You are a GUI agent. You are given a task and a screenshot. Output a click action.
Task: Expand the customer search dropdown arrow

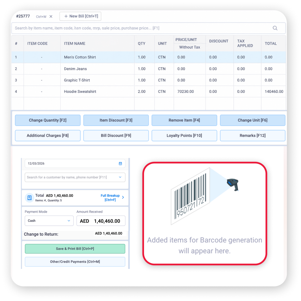(120, 177)
